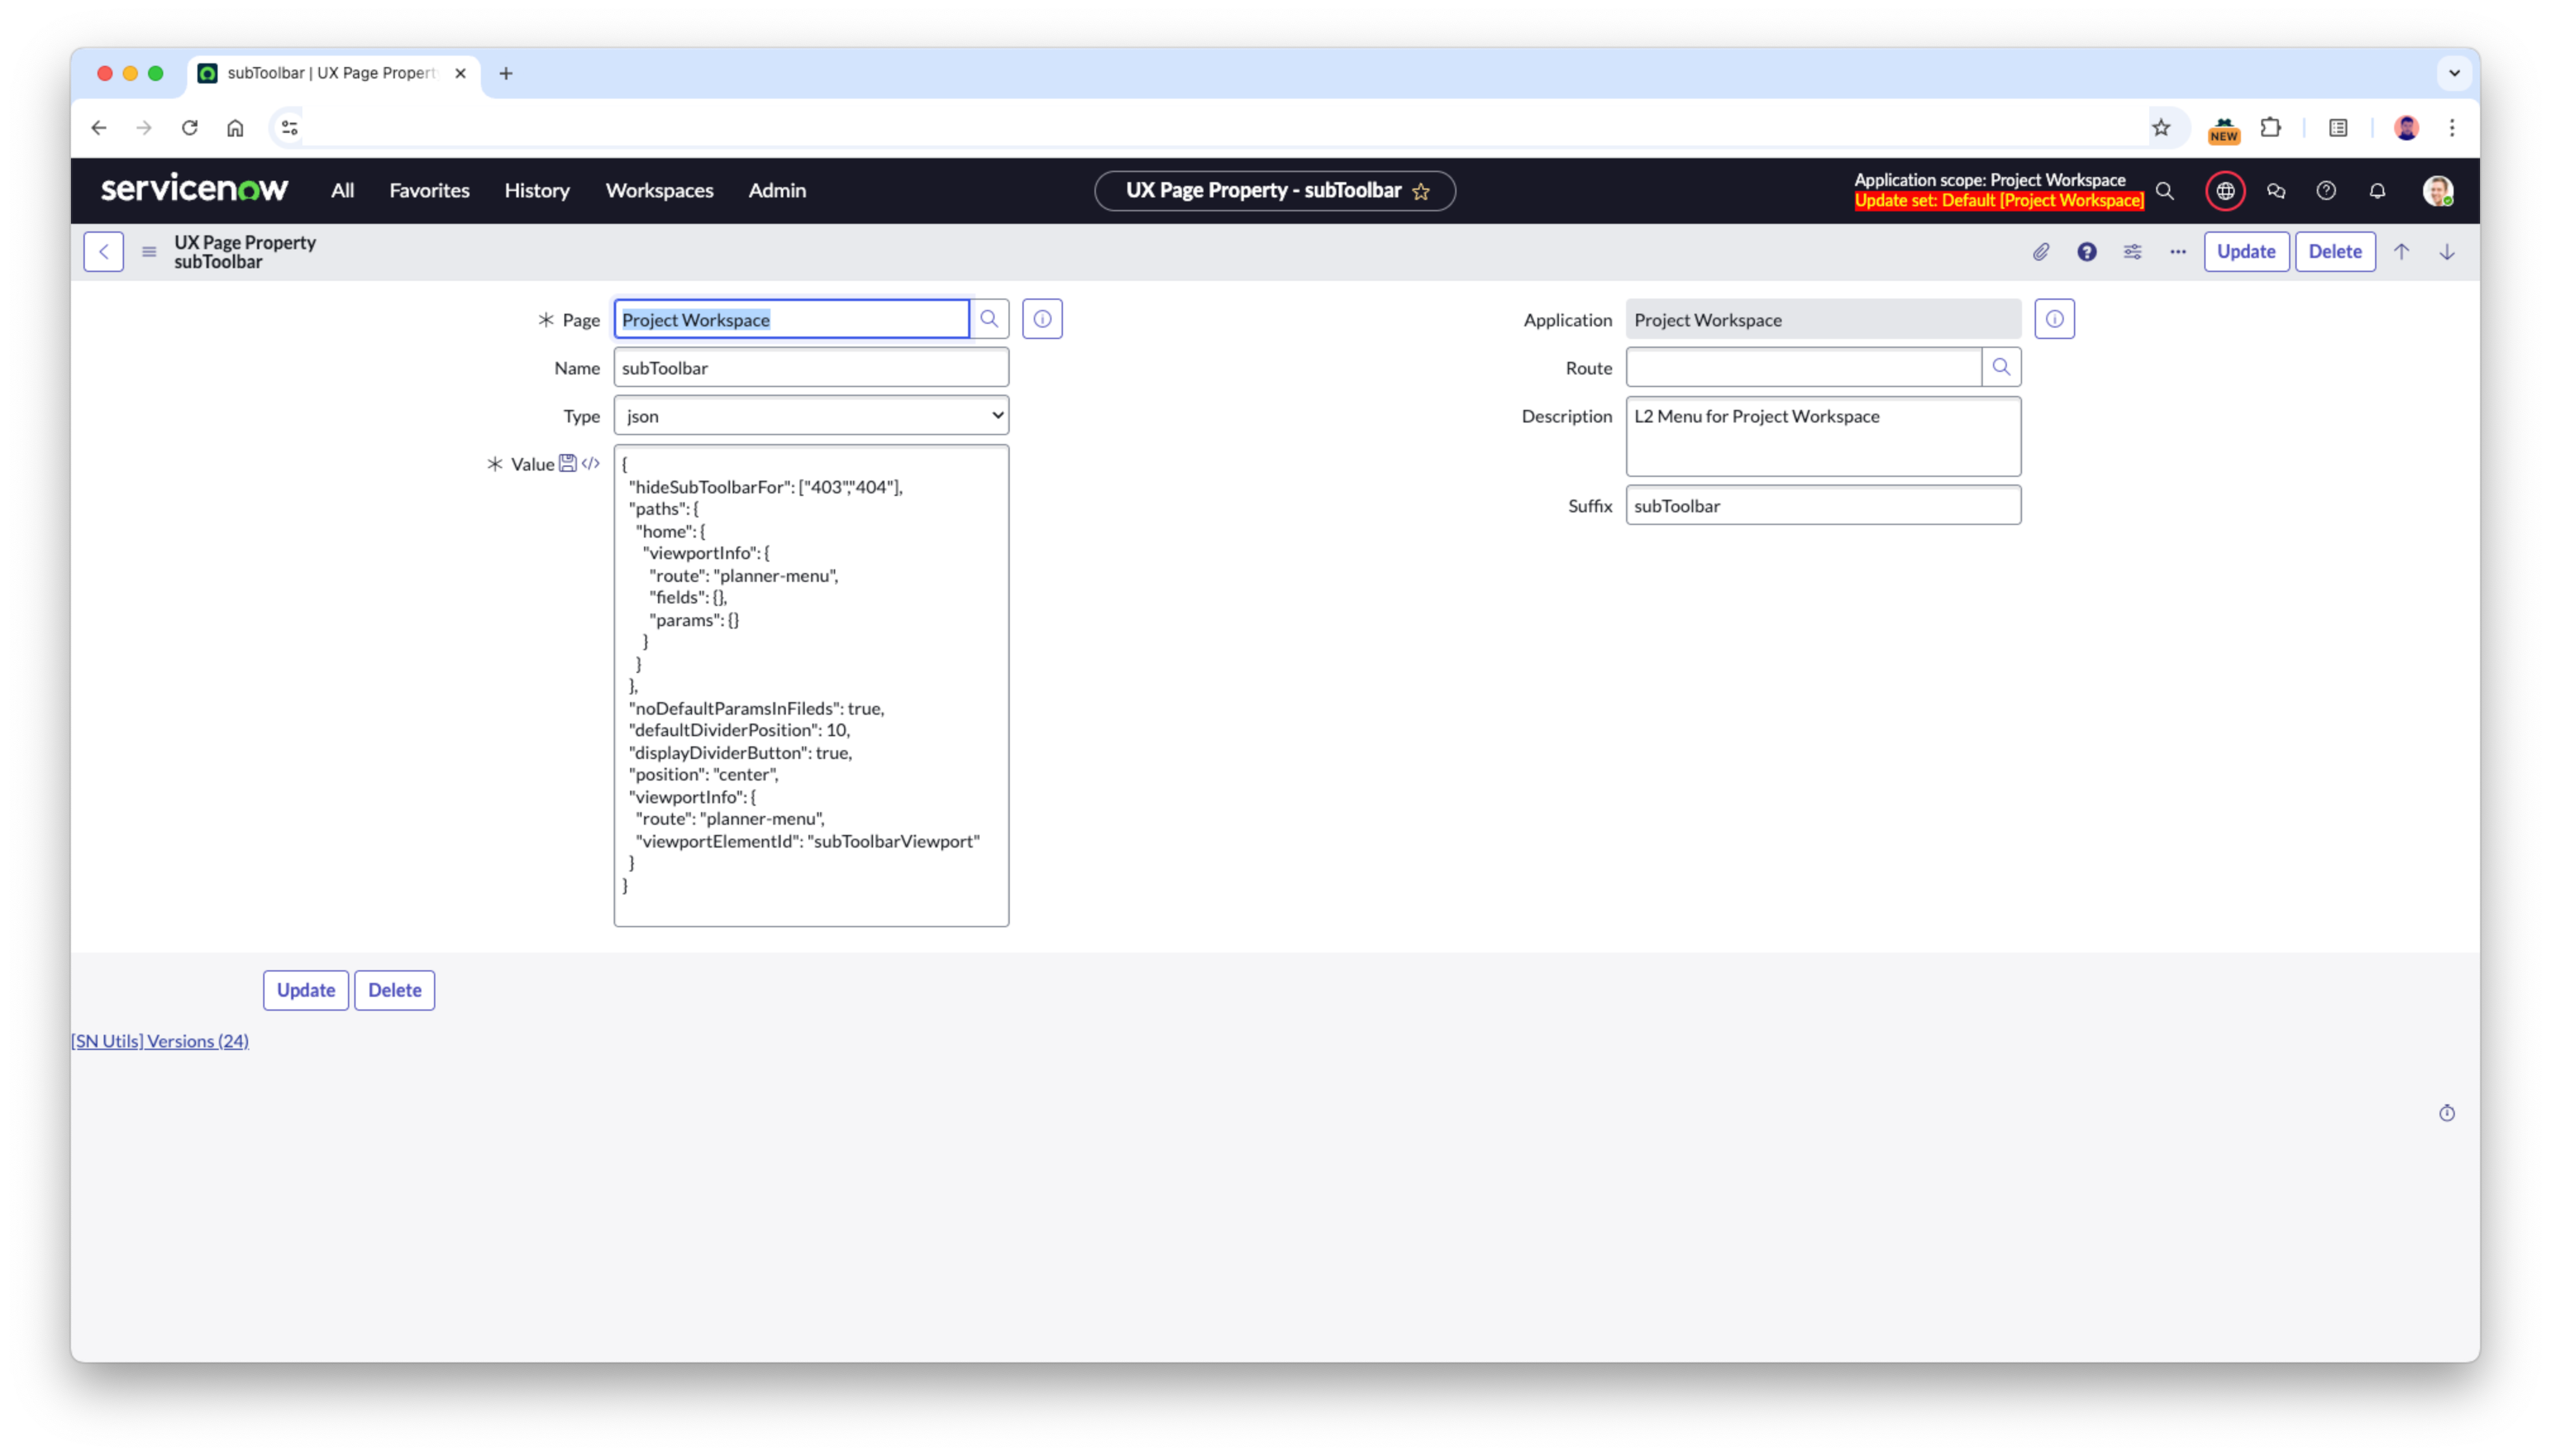Open the Route reference lookup magnifier

tap(2001, 367)
